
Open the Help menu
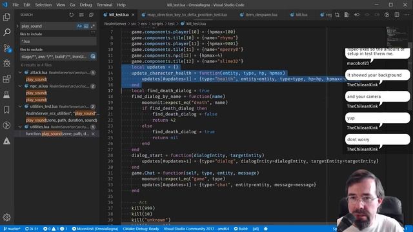click(121, 5)
